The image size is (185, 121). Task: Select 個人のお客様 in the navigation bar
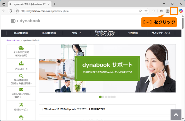[x=21, y=33]
